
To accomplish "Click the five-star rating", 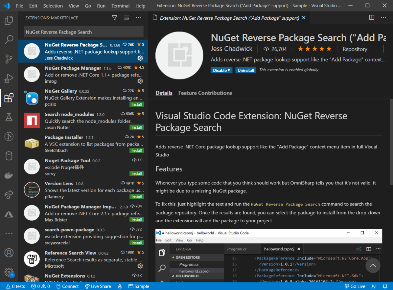I will [x=315, y=49].
